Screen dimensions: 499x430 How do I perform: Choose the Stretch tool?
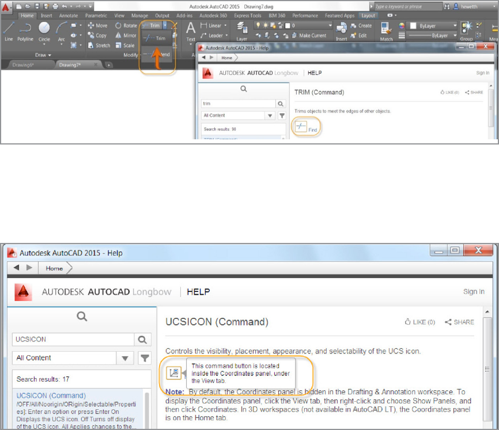(x=99, y=45)
